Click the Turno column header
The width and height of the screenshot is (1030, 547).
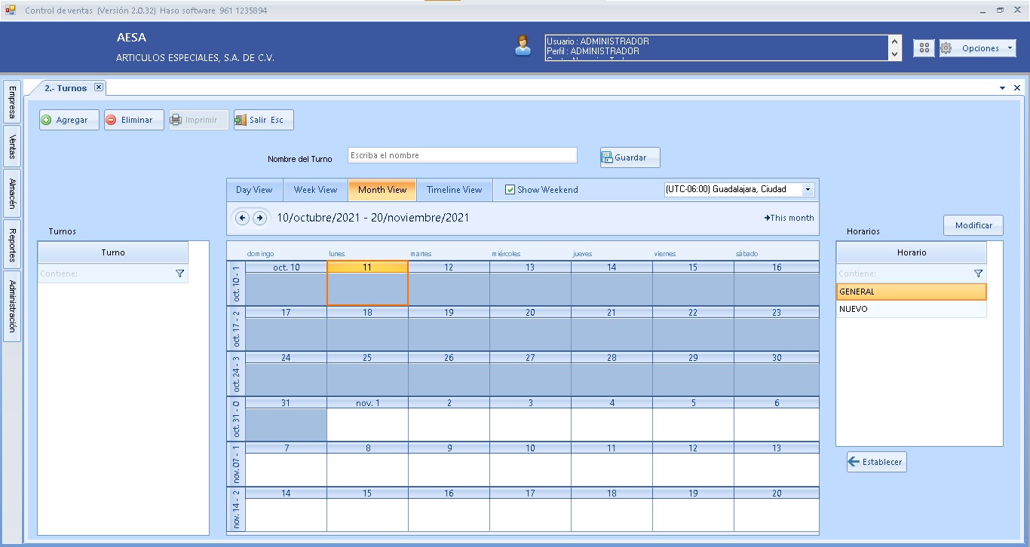113,252
